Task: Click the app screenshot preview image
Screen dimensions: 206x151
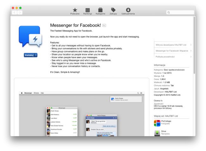Action: (81, 114)
